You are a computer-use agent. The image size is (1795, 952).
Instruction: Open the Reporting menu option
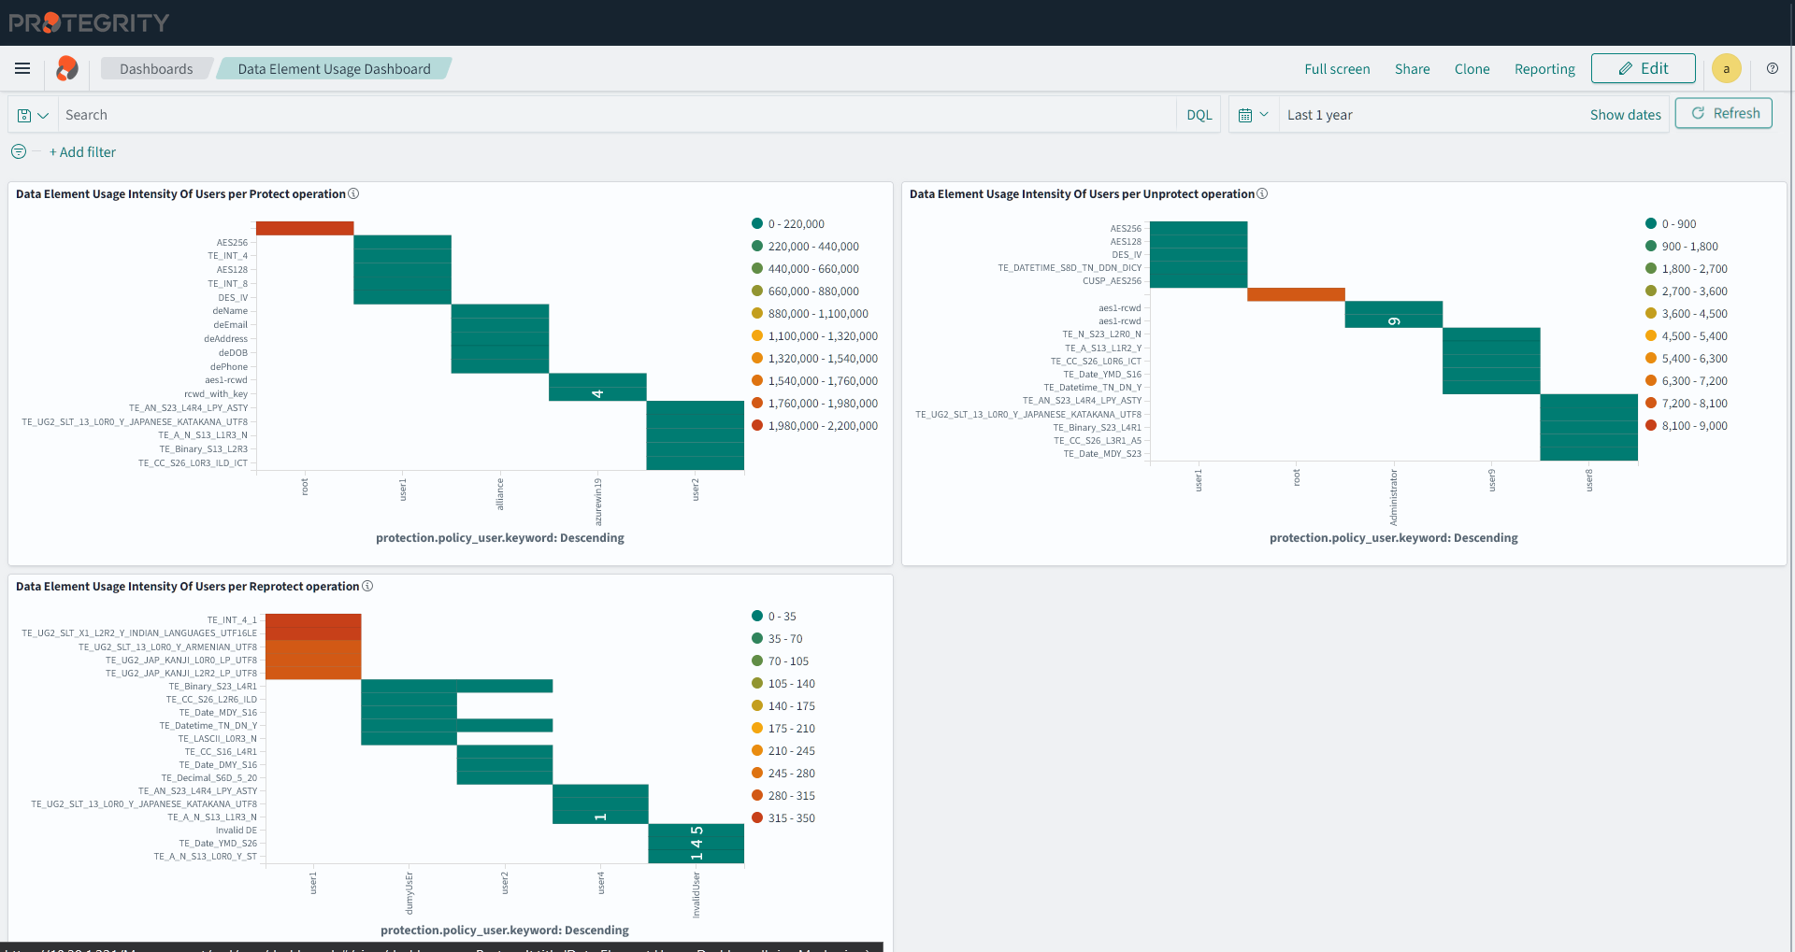pyautogui.click(x=1544, y=68)
